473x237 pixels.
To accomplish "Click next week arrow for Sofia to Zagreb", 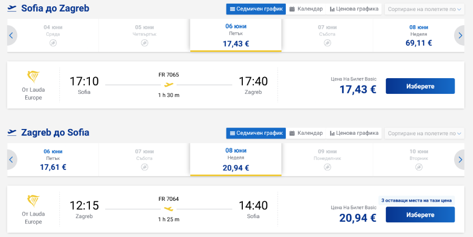I will pos(460,36).
